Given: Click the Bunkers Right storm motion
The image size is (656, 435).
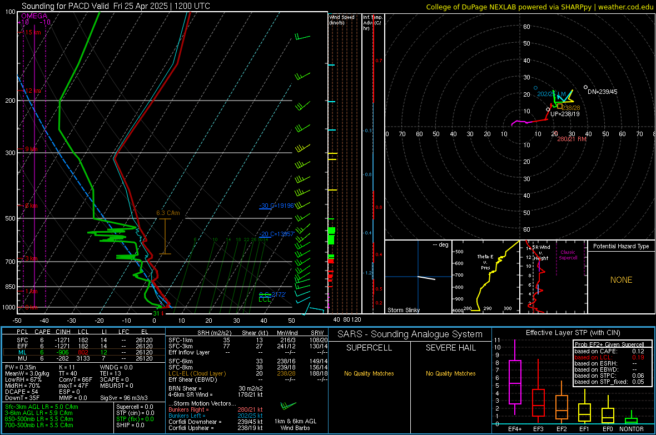Looking at the screenshot, I should [216, 409].
